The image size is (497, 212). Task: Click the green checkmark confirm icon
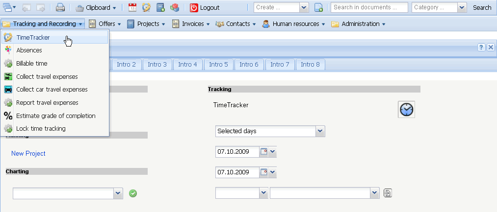[133, 193]
